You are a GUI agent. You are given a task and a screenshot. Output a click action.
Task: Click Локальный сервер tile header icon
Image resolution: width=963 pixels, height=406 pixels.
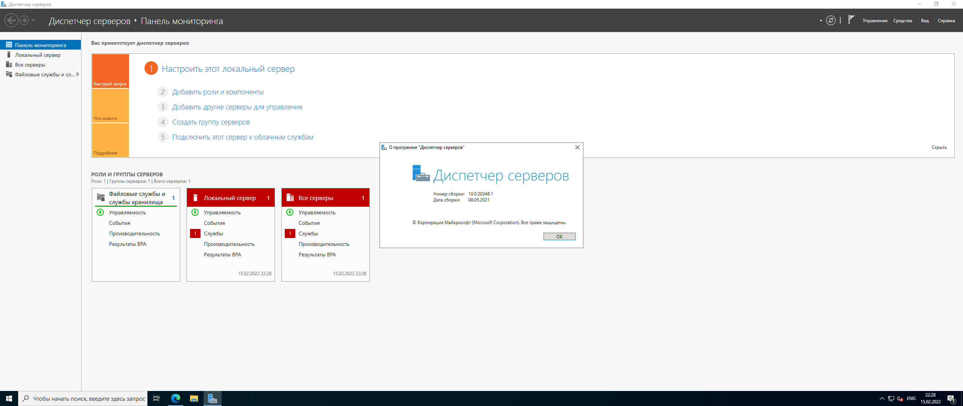click(x=195, y=198)
